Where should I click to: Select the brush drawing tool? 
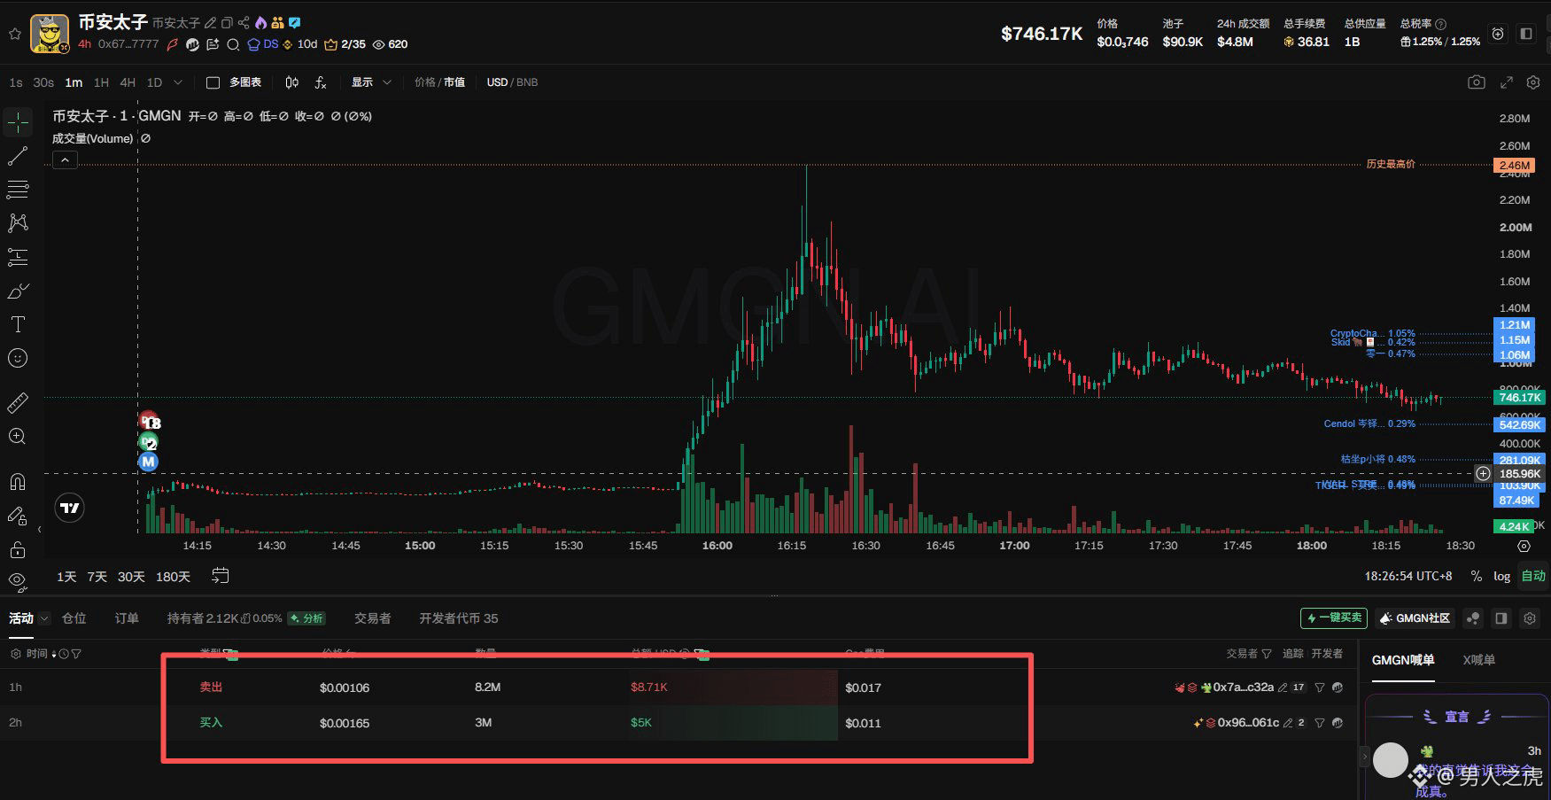[x=18, y=291]
